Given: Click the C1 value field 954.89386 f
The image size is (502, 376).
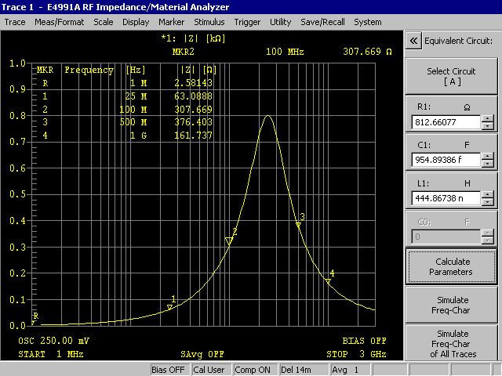Looking at the screenshot, I should click(x=446, y=160).
